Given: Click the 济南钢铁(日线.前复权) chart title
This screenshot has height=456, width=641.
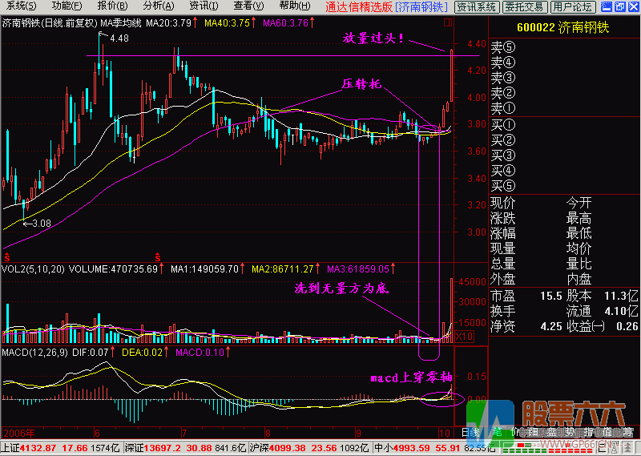Looking at the screenshot, I should point(50,23).
